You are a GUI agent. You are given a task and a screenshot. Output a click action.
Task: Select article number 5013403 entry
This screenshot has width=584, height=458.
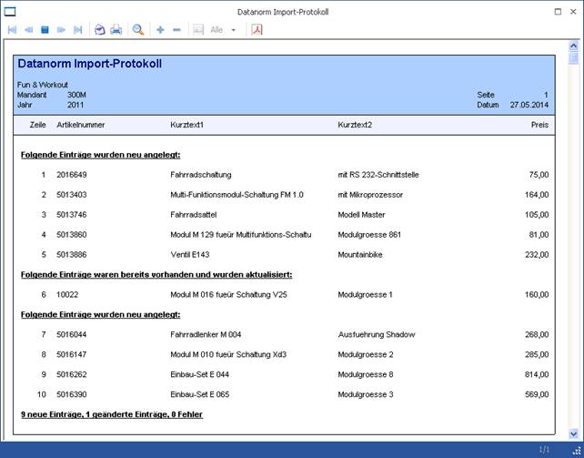(x=72, y=195)
